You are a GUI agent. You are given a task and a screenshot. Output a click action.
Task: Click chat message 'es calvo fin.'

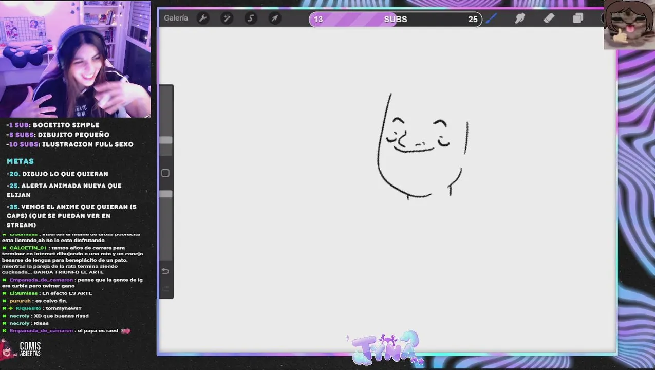click(50, 301)
